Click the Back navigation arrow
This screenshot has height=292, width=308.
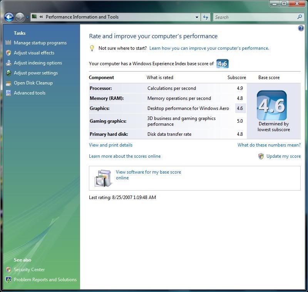tap(9, 17)
